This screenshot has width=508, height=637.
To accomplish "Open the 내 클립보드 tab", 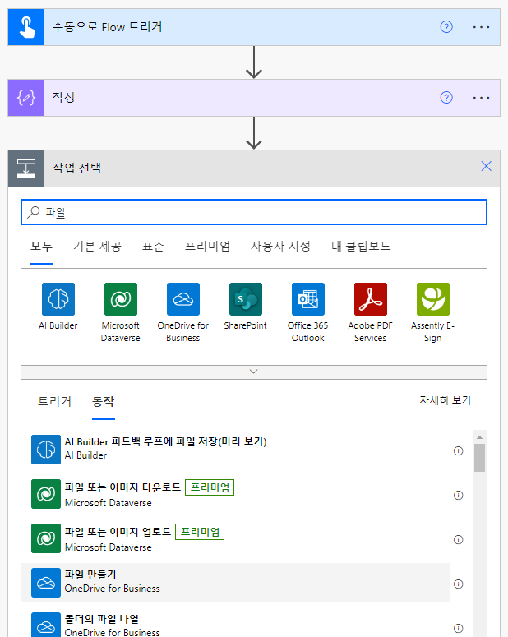I will [x=361, y=247].
